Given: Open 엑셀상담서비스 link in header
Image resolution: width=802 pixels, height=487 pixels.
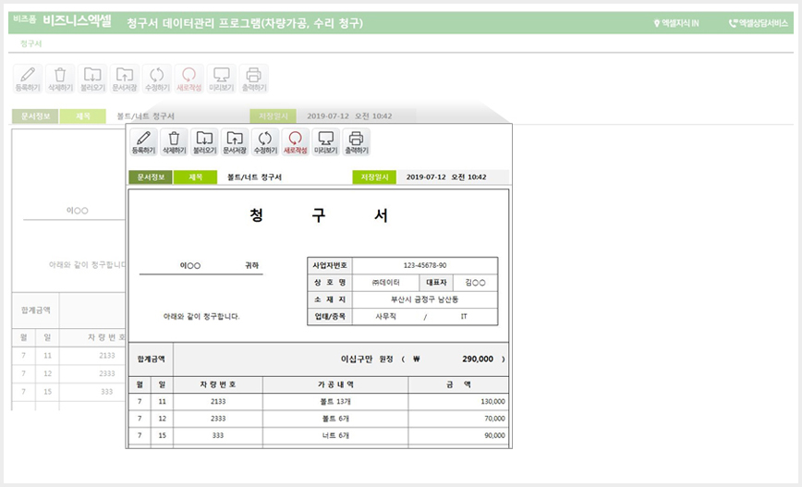Looking at the screenshot, I should point(758,23).
